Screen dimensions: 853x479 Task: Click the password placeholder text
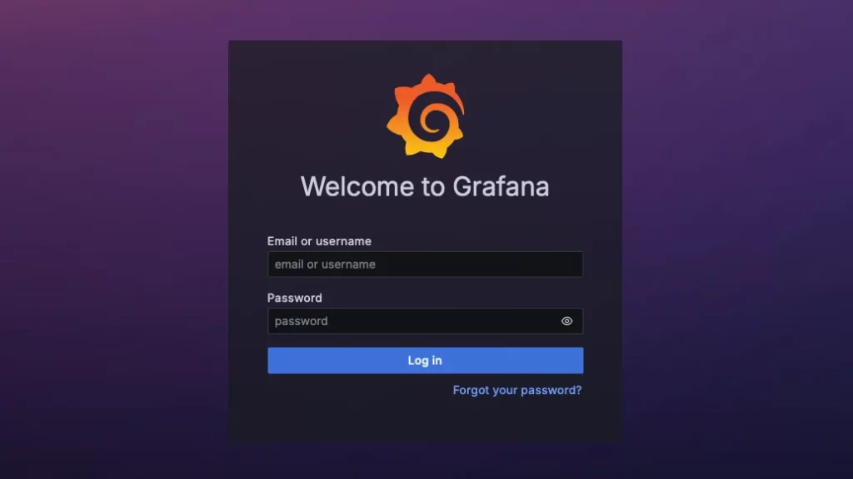[x=301, y=322]
